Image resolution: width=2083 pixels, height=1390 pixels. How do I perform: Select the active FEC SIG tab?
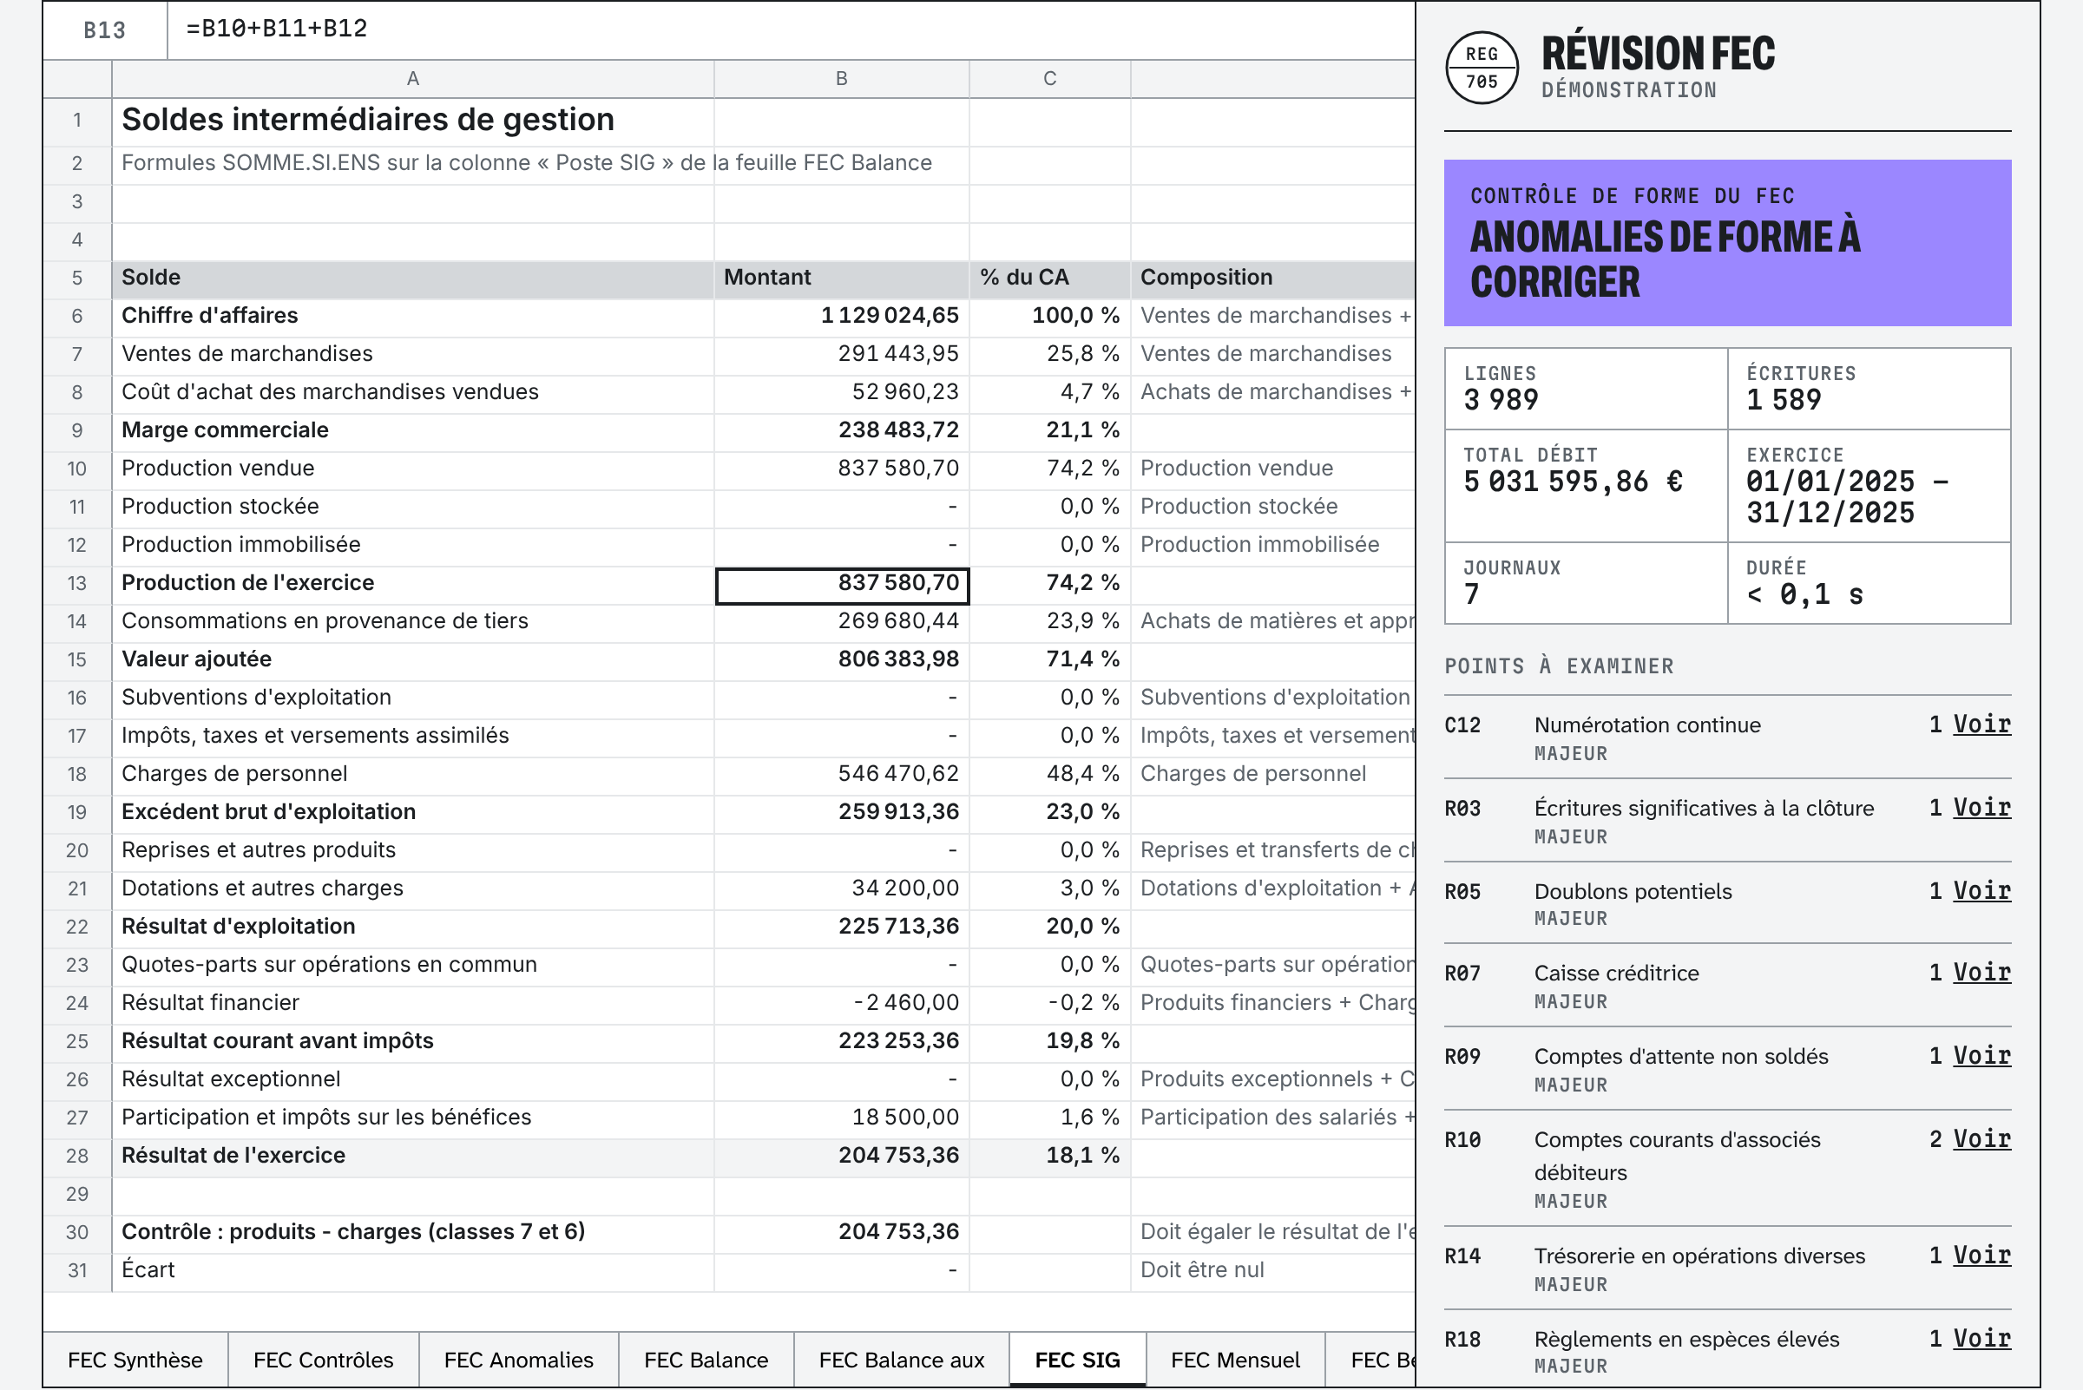click(1077, 1360)
